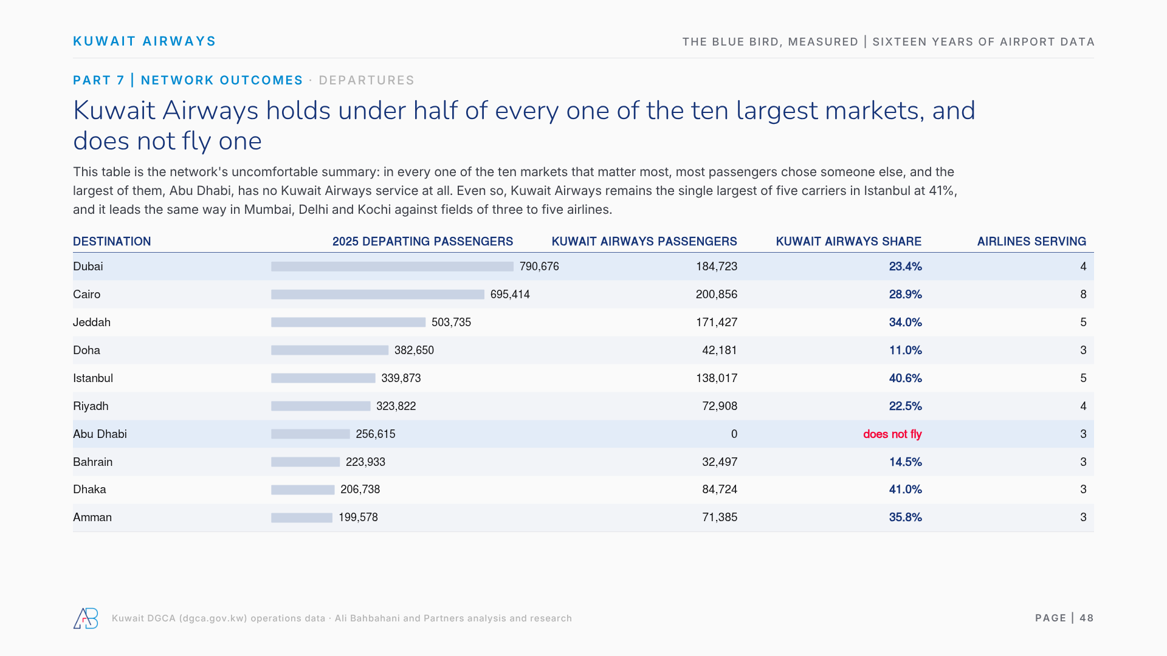Click the AIRLINES SERVING column header
This screenshot has height=656, width=1167.
point(1031,242)
